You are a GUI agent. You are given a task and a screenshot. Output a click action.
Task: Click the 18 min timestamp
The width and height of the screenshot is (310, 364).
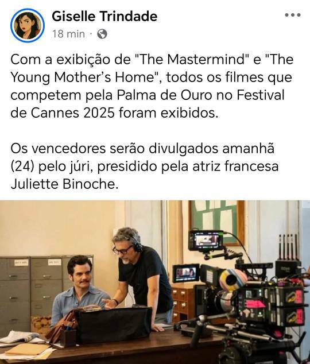68,34
